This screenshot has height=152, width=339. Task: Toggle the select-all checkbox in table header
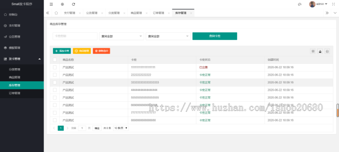(55, 60)
